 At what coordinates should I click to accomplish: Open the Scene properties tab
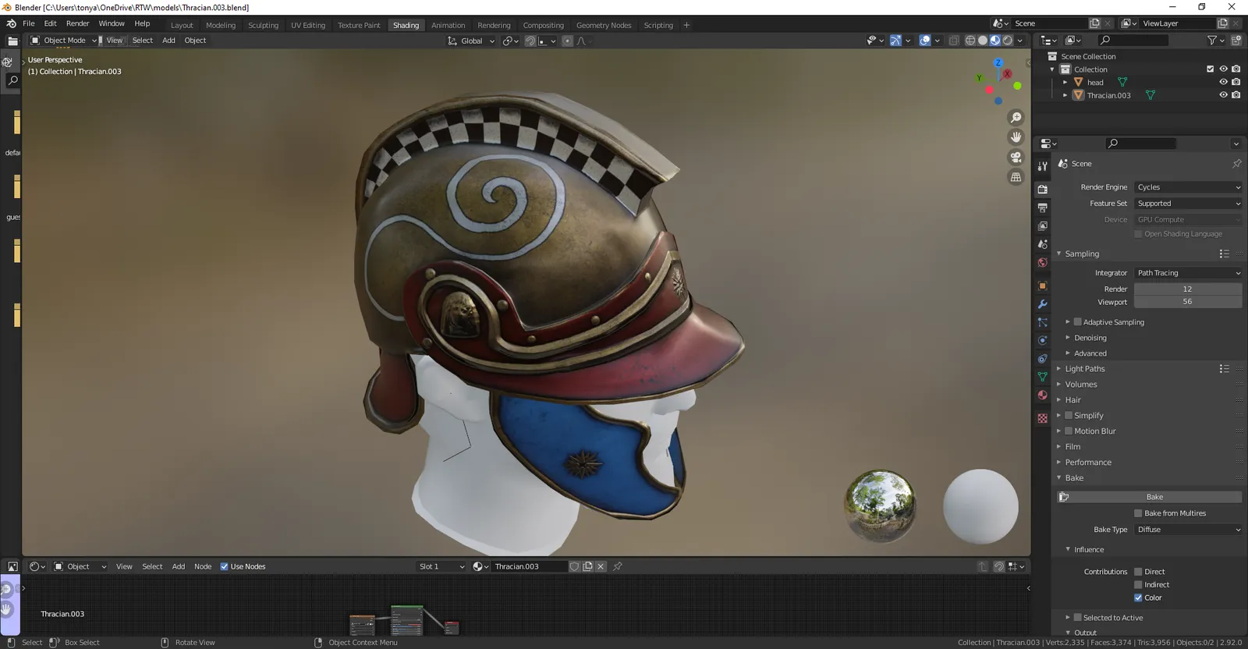tap(1043, 244)
